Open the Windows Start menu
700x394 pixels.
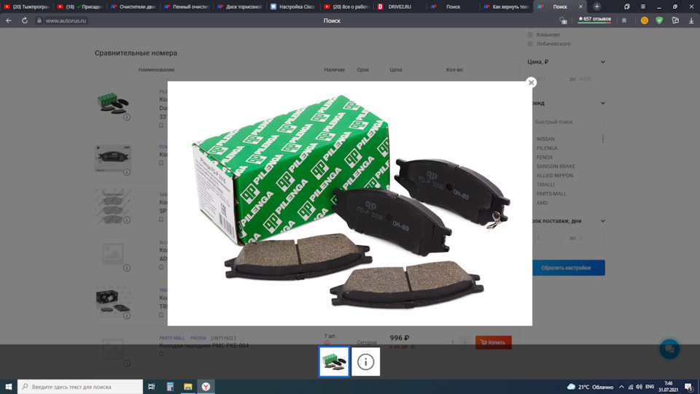click(9, 387)
